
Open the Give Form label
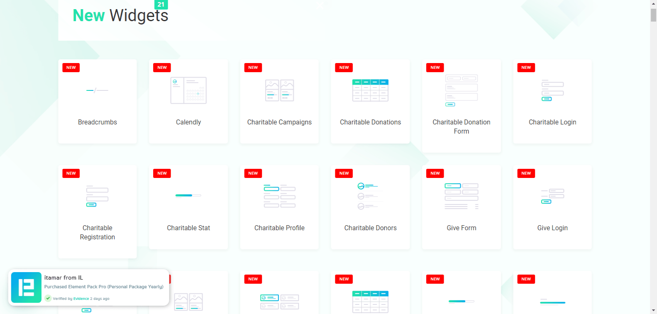pyautogui.click(x=462, y=228)
